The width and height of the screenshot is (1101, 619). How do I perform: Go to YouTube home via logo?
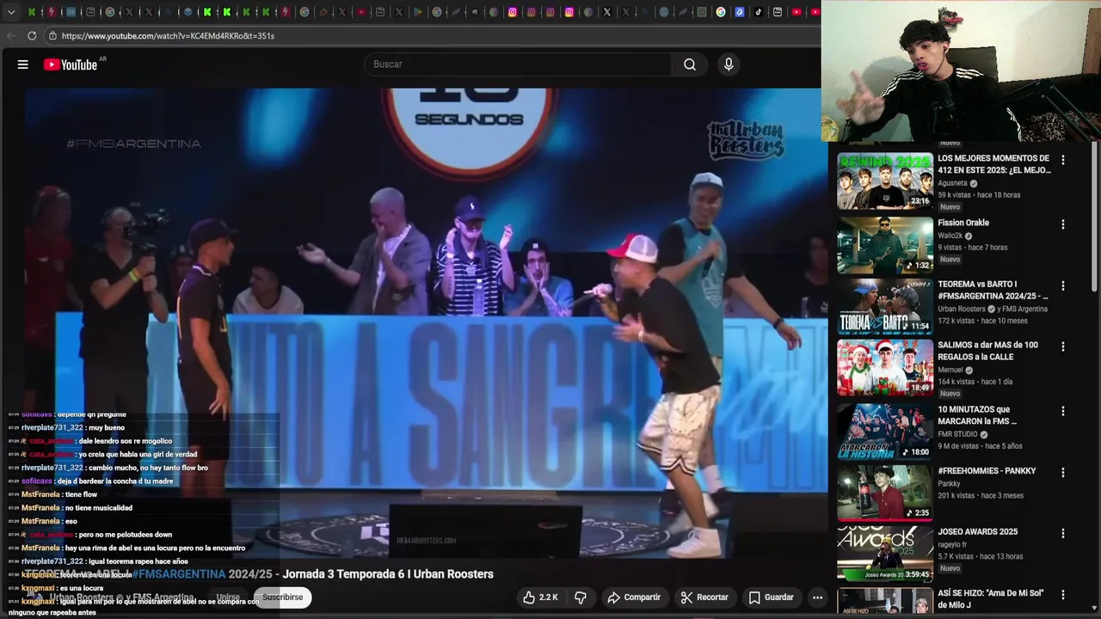(71, 64)
